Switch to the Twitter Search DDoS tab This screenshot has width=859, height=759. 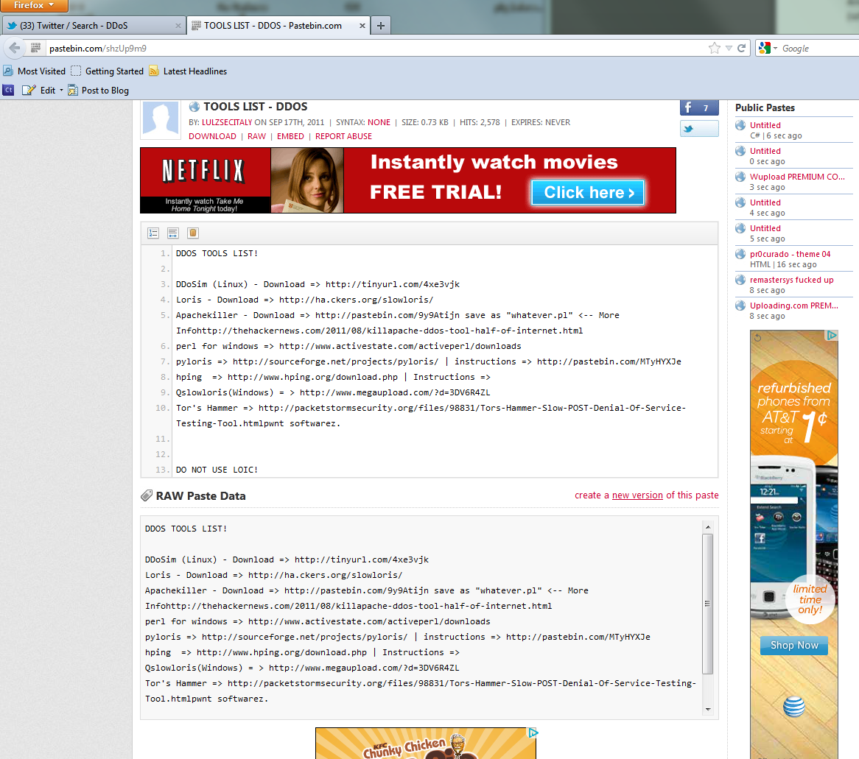coord(93,26)
